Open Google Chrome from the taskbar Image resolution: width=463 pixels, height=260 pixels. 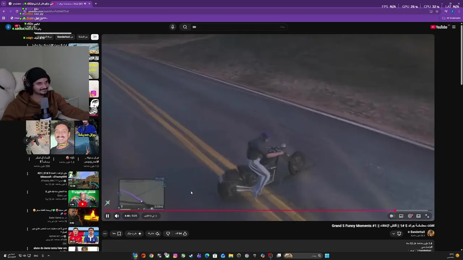tap(151, 256)
